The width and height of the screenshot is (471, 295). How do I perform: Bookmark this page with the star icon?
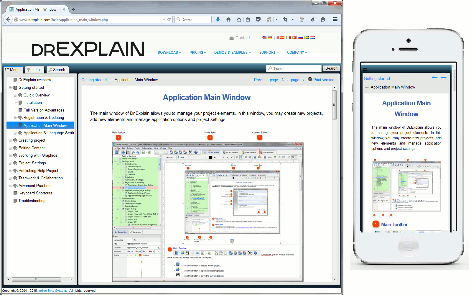coord(239,19)
